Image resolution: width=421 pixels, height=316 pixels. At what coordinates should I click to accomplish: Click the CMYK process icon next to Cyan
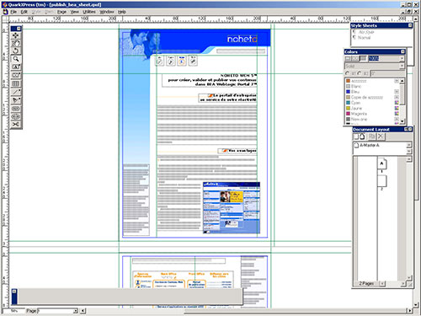pyautogui.click(x=397, y=103)
